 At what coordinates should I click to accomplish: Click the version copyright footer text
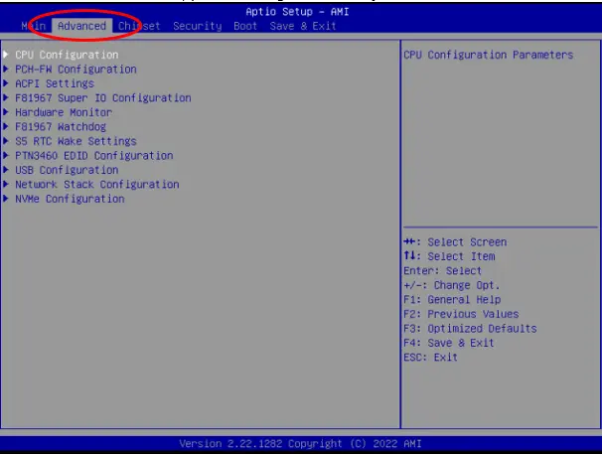click(x=301, y=444)
